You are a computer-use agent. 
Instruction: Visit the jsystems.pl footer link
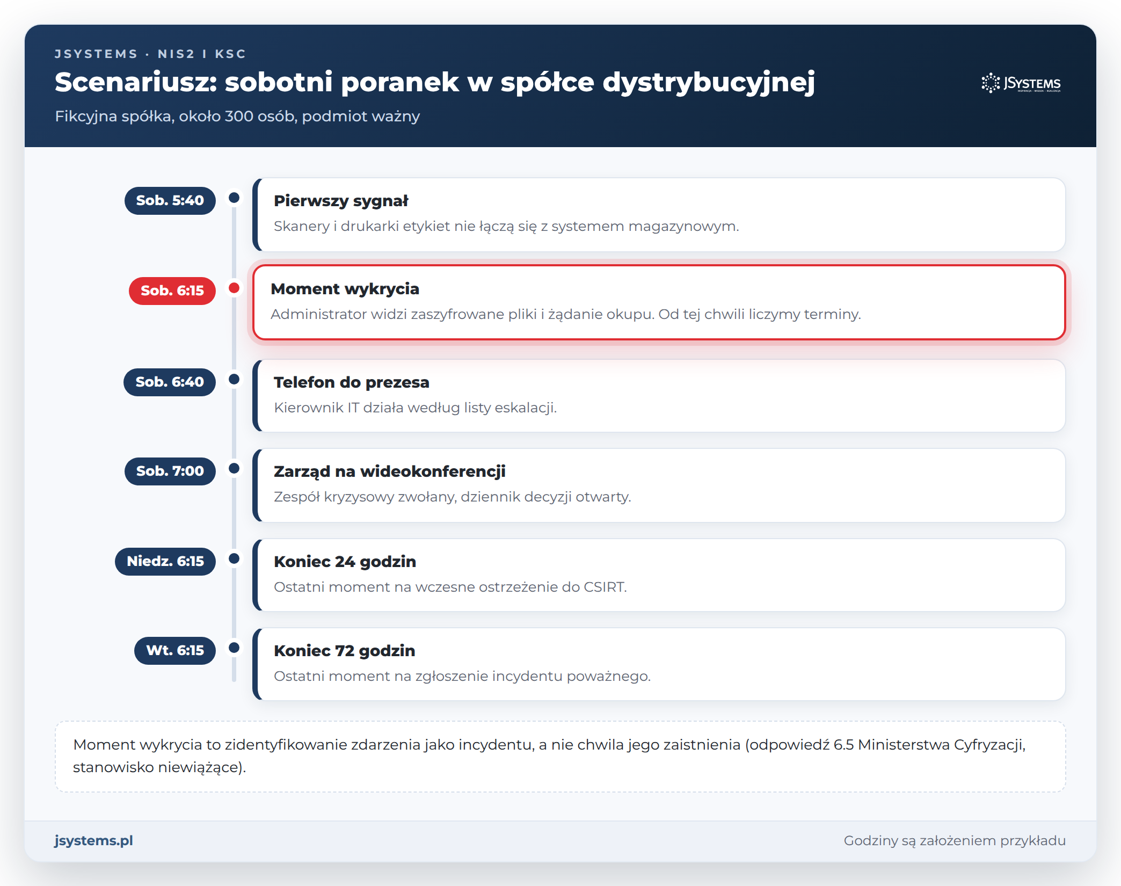(x=94, y=840)
